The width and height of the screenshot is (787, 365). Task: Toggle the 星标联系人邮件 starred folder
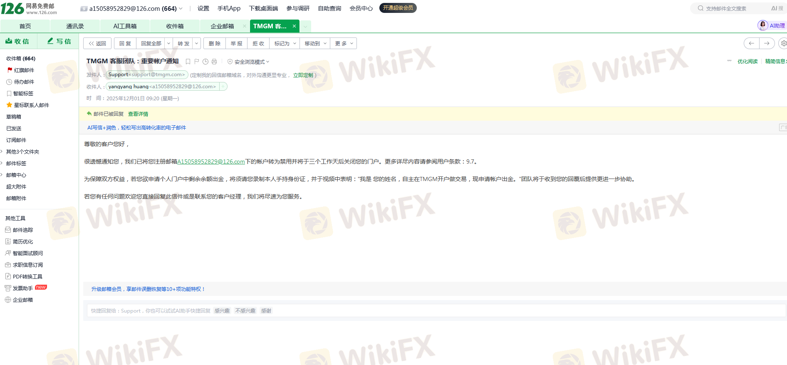coord(31,105)
